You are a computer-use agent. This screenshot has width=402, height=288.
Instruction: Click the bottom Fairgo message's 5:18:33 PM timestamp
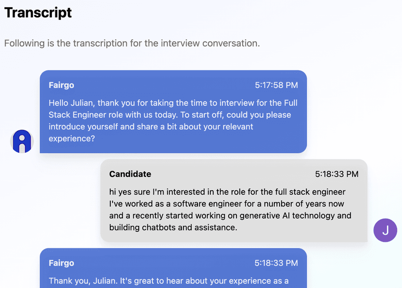[x=276, y=263]
